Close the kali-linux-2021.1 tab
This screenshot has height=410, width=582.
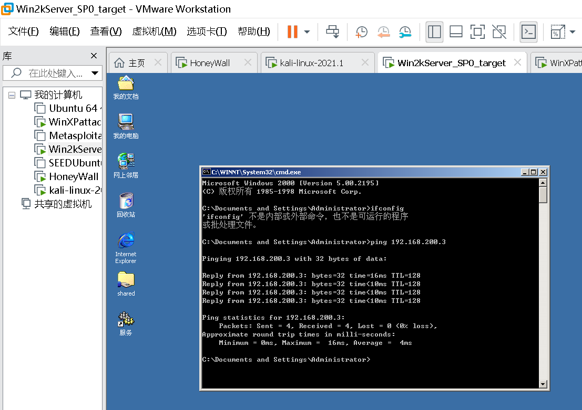[365, 62]
